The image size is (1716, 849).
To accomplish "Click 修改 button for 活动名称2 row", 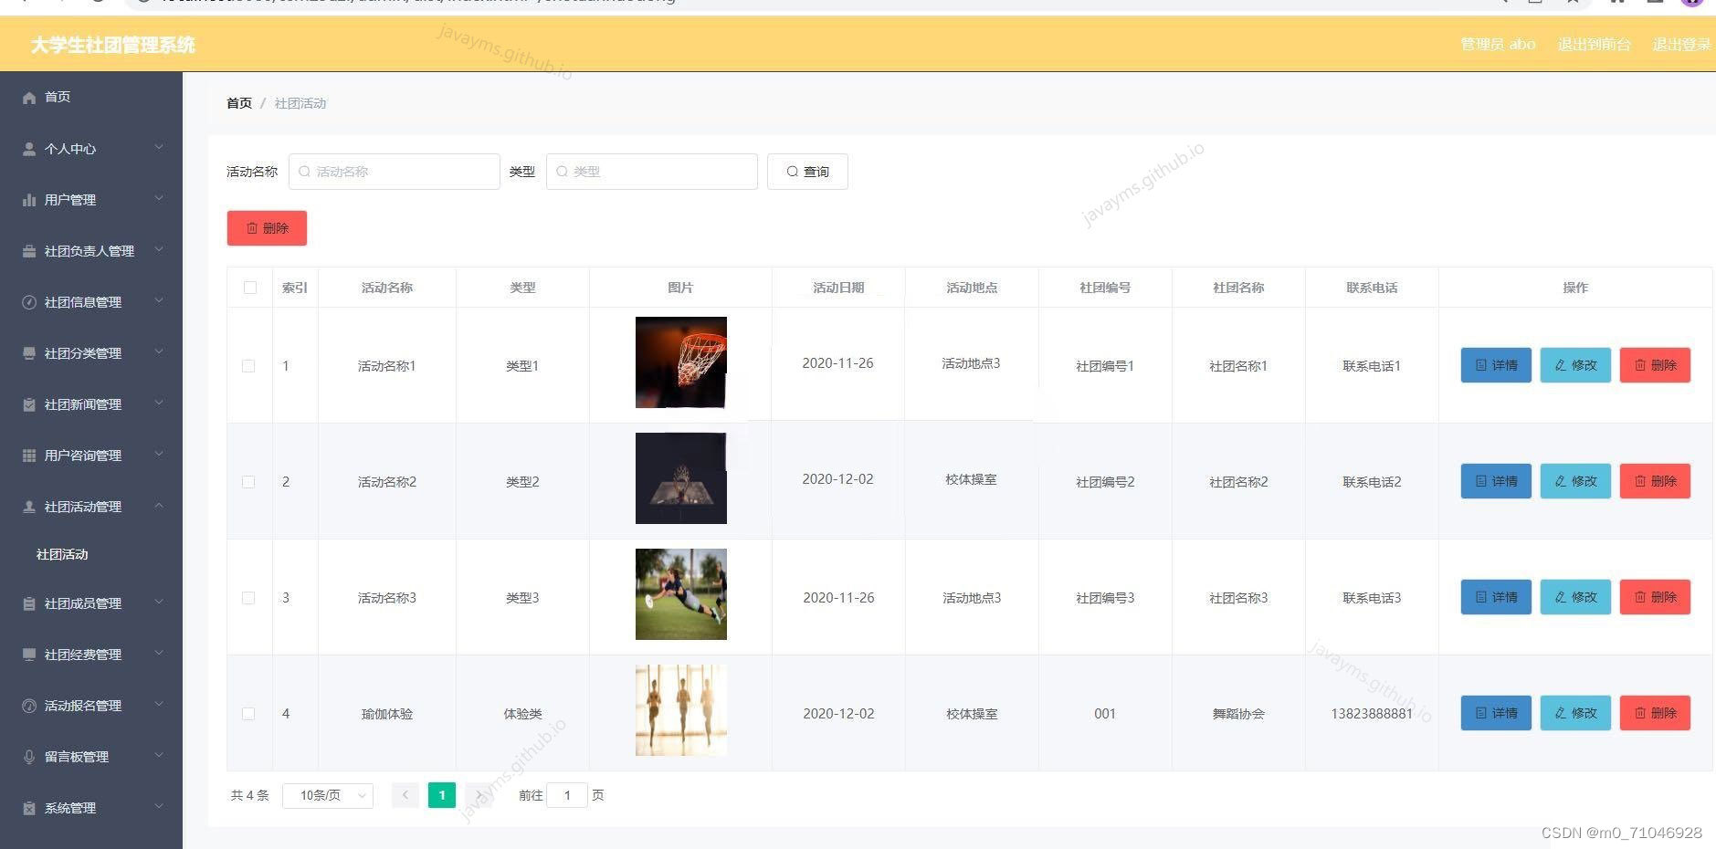I will coord(1575,481).
